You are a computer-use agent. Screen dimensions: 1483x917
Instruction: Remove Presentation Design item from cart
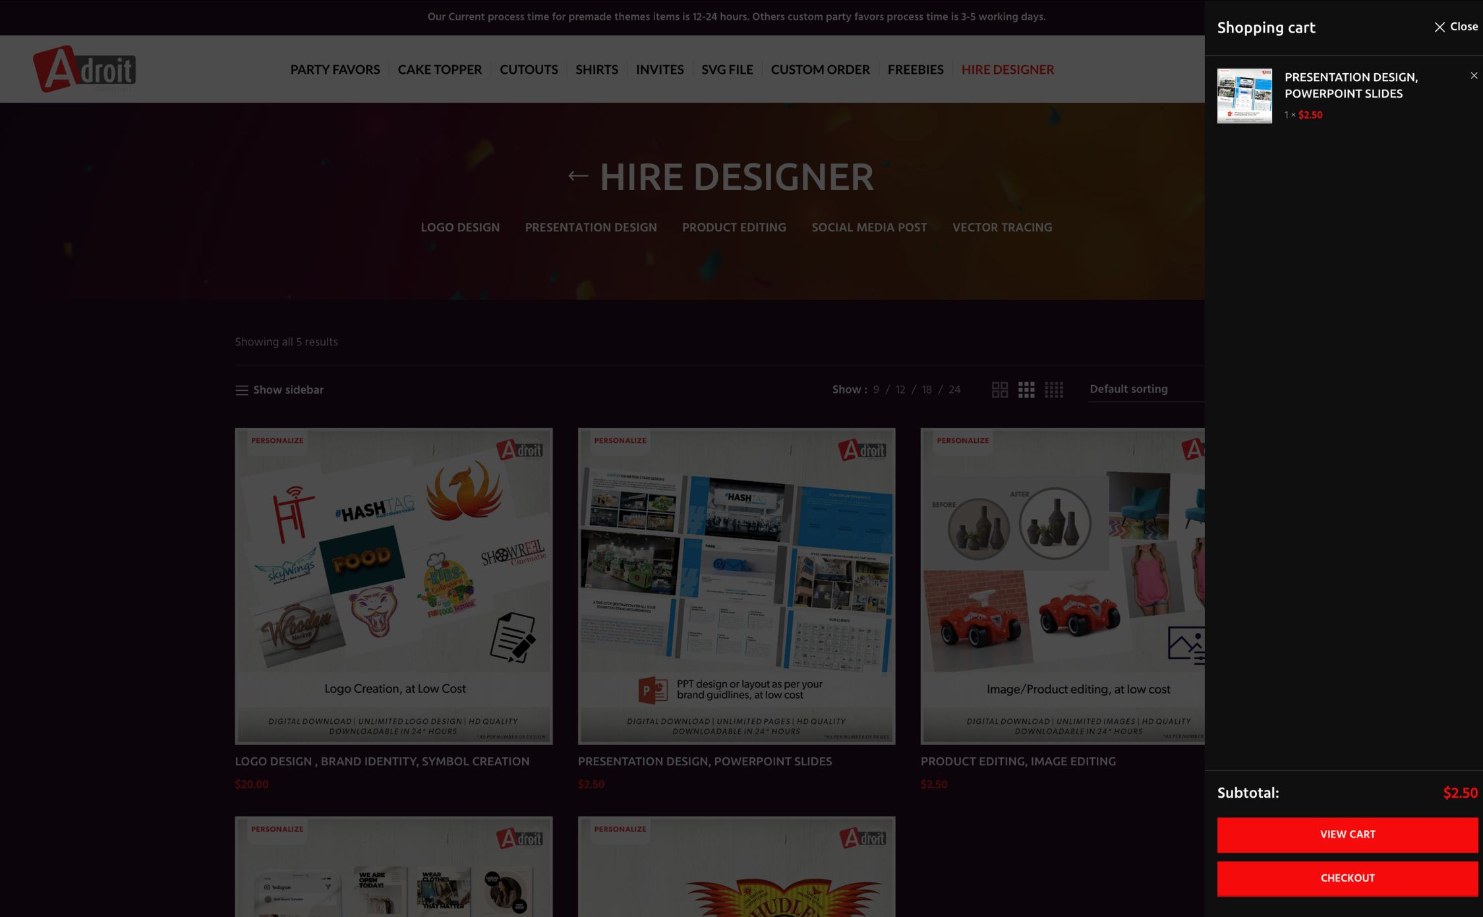(1474, 76)
